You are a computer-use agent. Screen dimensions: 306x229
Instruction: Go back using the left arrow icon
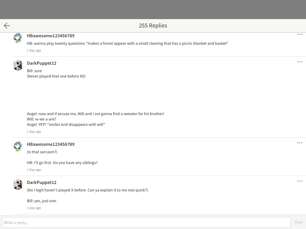(7, 26)
